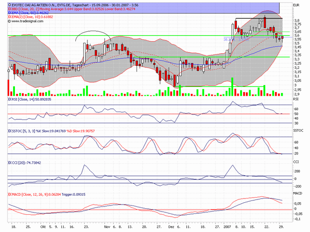Select the EVOTEC OAI AG AKTIEN title text

(x=38, y=4)
